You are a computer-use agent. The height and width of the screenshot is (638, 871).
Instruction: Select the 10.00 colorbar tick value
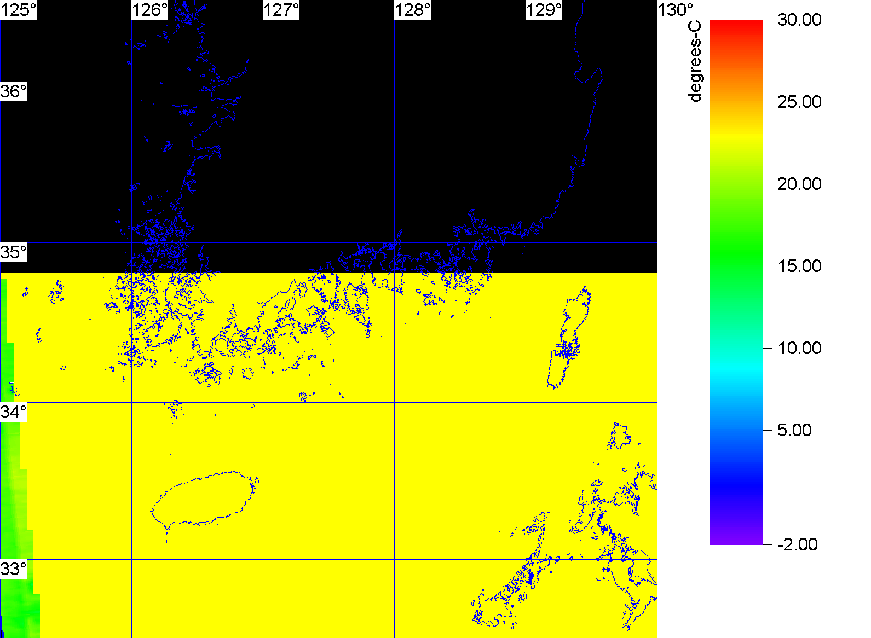[799, 348]
